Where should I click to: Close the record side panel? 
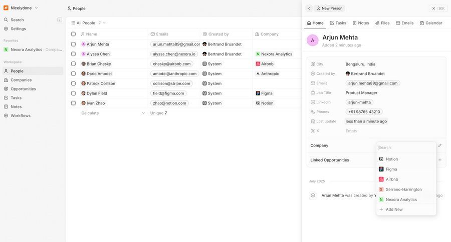click(x=438, y=8)
